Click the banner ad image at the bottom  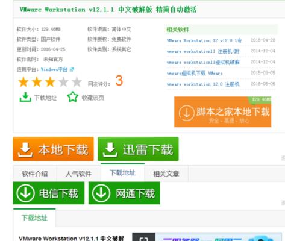(x=207, y=237)
